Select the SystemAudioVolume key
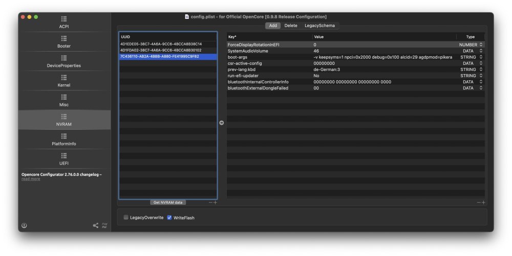 pyautogui.click(x=248, y=51)
